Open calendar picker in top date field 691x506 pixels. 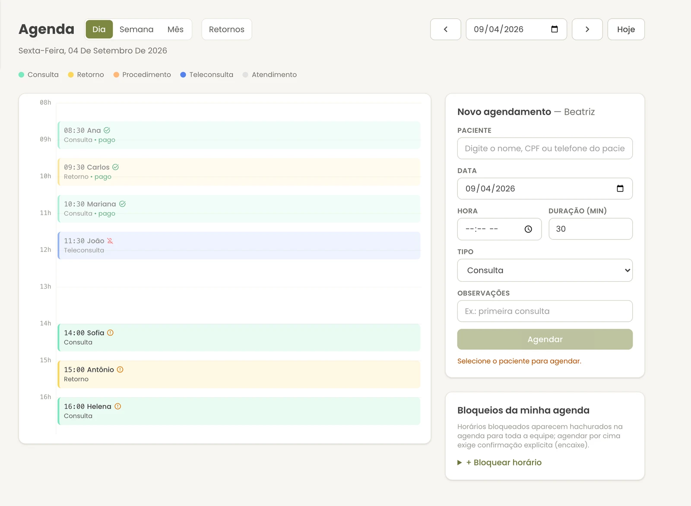tap(555, 29)
